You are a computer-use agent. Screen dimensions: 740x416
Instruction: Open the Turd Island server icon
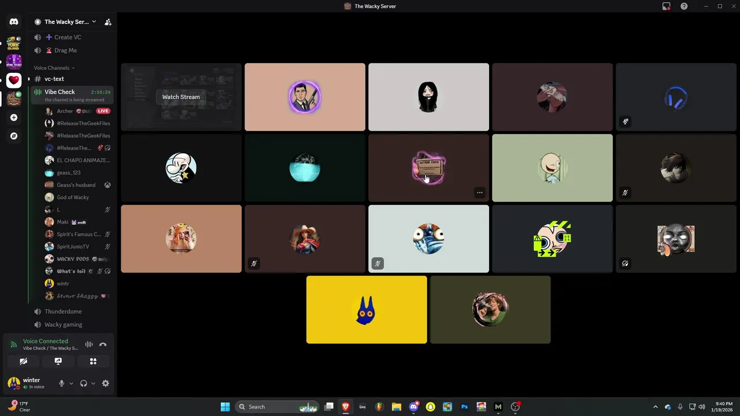pos(14,43)
